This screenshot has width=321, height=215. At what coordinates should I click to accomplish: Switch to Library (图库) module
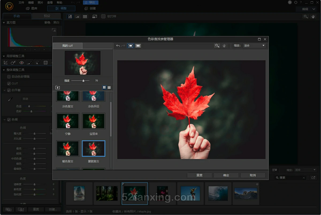32,9
